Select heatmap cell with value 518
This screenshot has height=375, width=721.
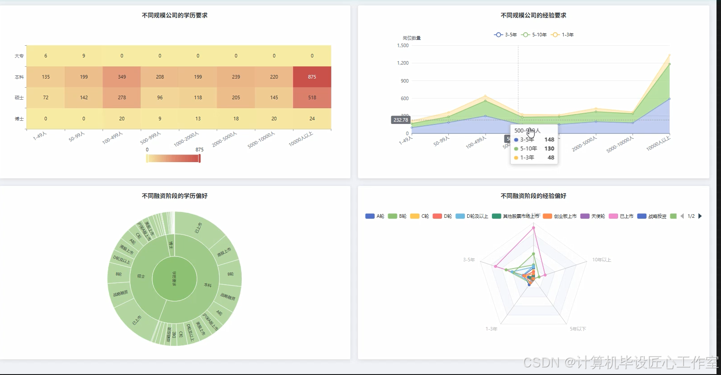pyautogui.click(x=312, y=97)
